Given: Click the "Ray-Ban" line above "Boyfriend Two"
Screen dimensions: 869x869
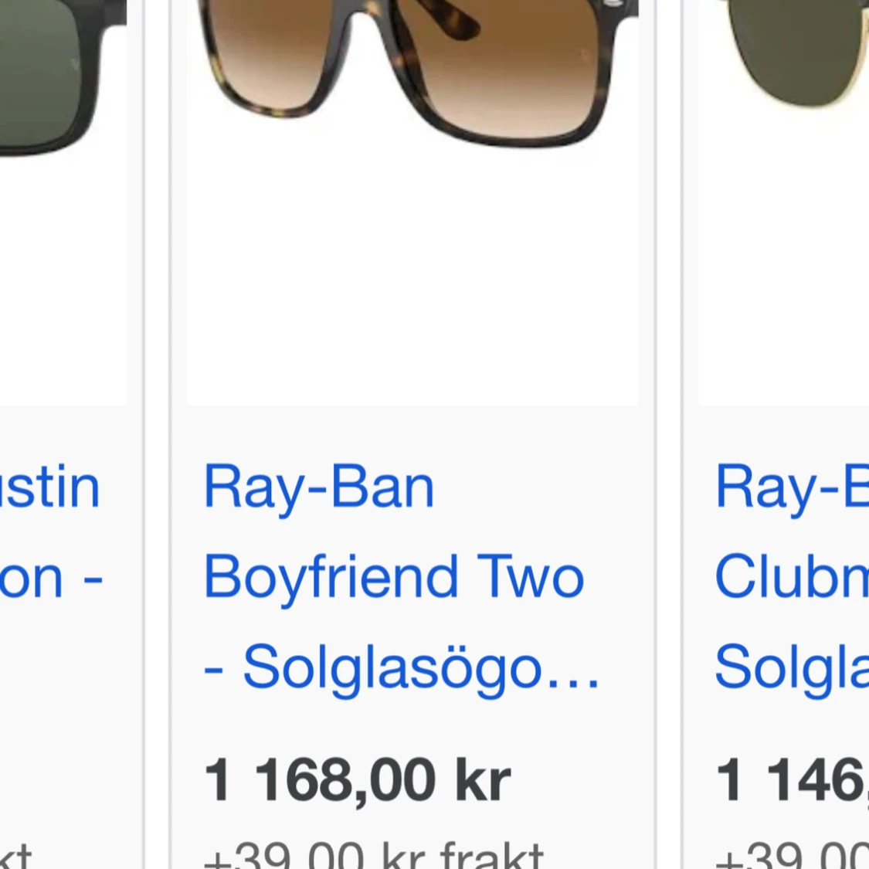Looking at the screenshot, I should coord(319,488).
